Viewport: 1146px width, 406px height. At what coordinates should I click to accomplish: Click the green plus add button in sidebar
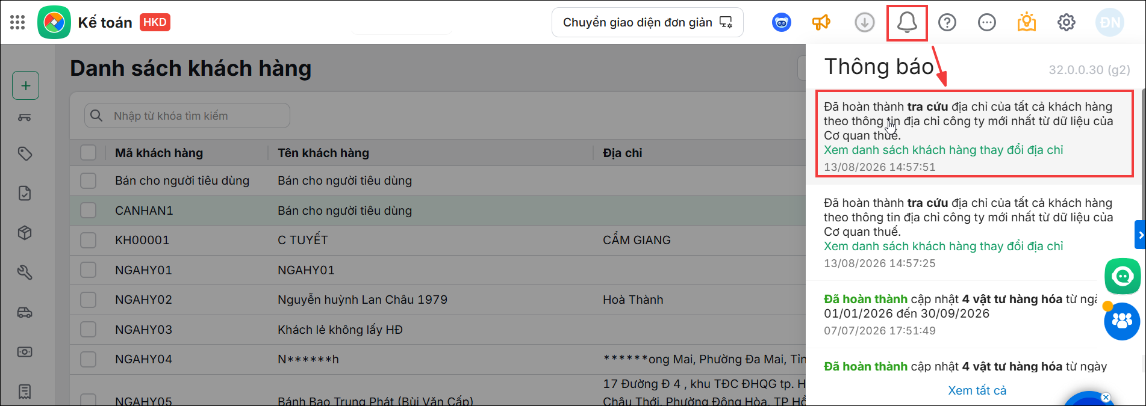(x=26, y=85)
